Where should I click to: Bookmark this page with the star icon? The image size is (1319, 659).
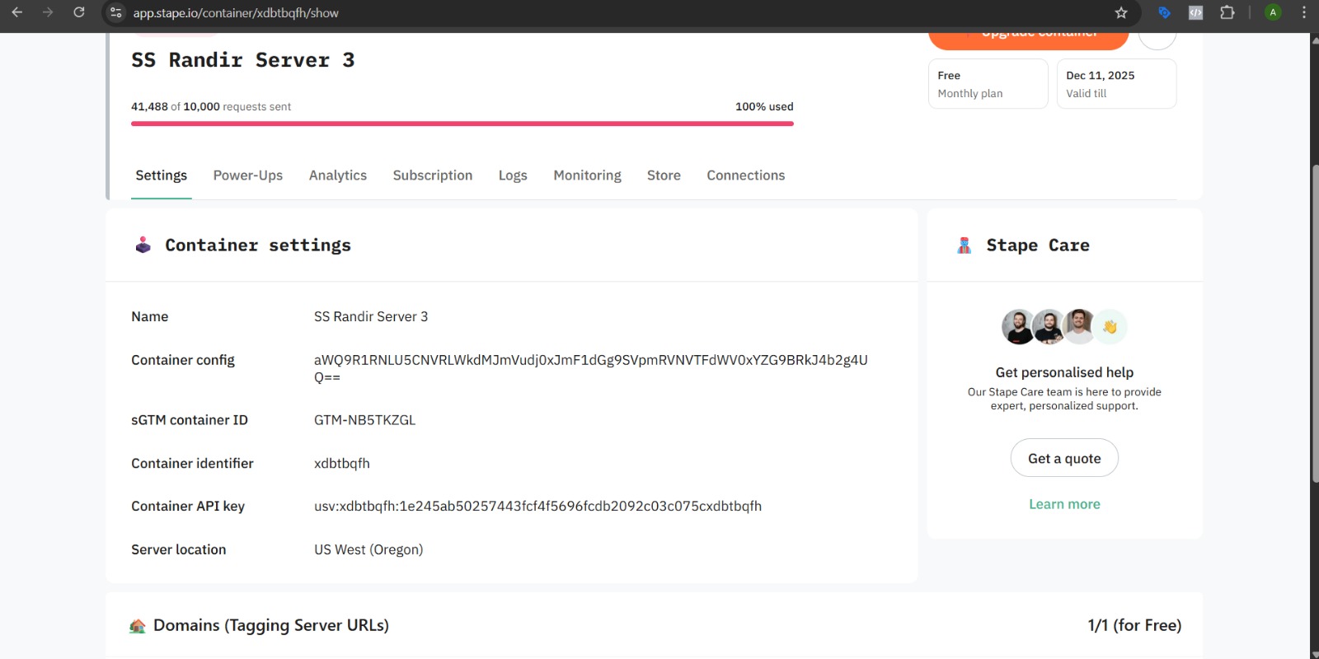click(1121, 12)
